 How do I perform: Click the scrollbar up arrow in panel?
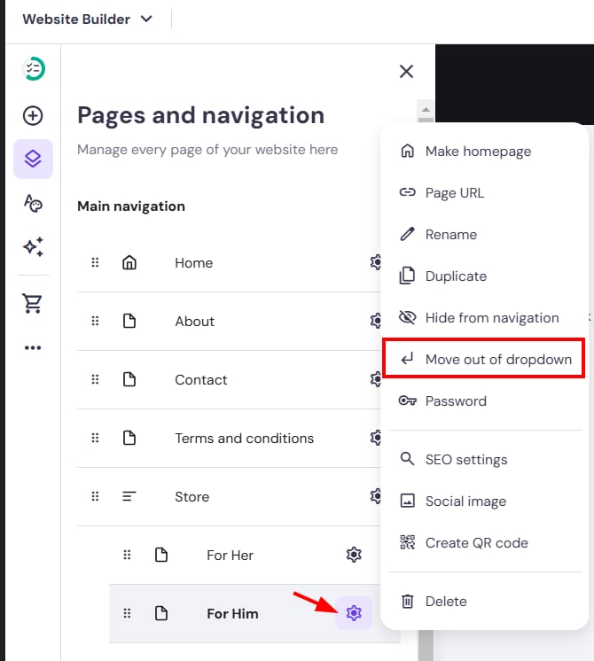pyautogui.click(x=426, y=111)
